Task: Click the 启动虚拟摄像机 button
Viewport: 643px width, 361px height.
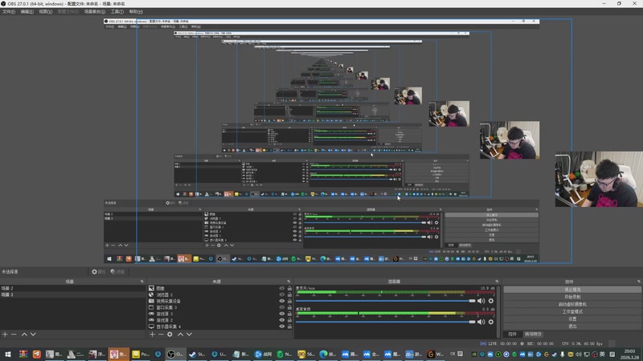Action: click(572, 304)
